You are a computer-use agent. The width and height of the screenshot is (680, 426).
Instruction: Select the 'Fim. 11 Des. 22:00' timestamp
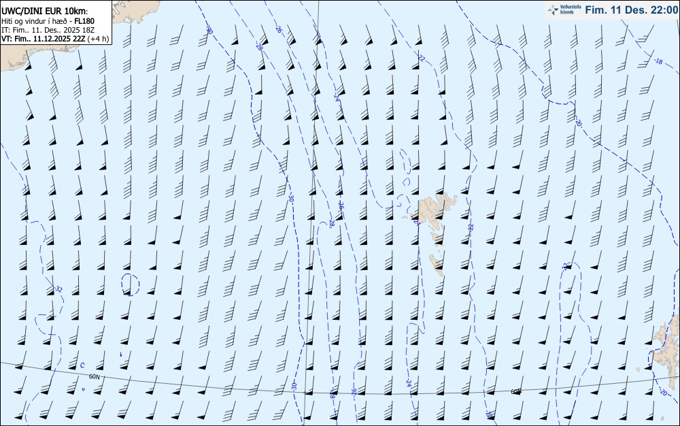click(x=632, y=10)
